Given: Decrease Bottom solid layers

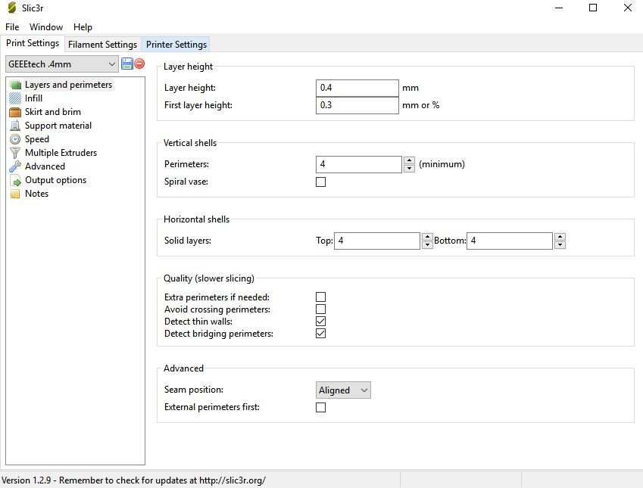Looking at the screenshot, I should click(x=560, y=245).
